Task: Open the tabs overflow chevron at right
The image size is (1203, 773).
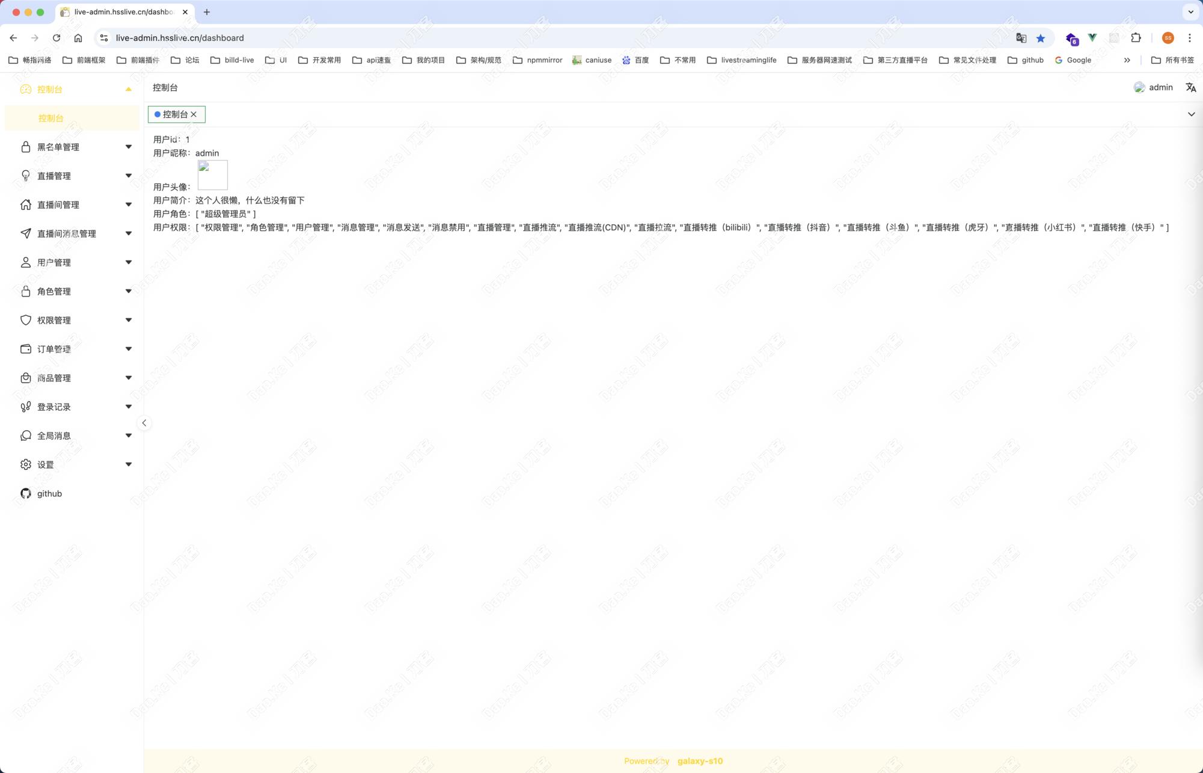Action: pyautogui.click(x=1191, y=114)
